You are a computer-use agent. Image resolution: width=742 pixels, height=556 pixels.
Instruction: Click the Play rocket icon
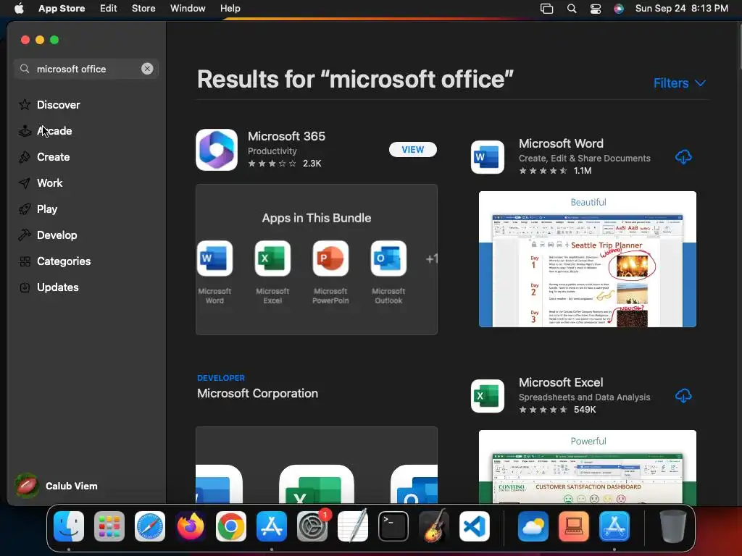(25, 209)
